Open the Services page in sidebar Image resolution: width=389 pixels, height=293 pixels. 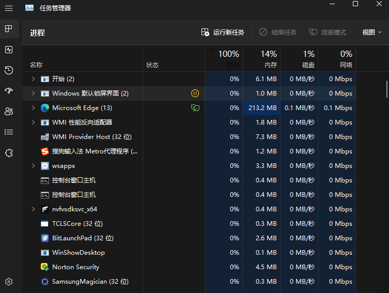9,153
